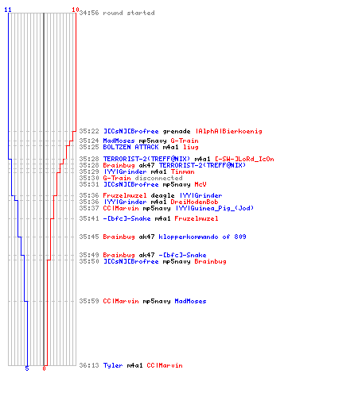Click BOLTZEN ATTACK player name

click(130, 147)
